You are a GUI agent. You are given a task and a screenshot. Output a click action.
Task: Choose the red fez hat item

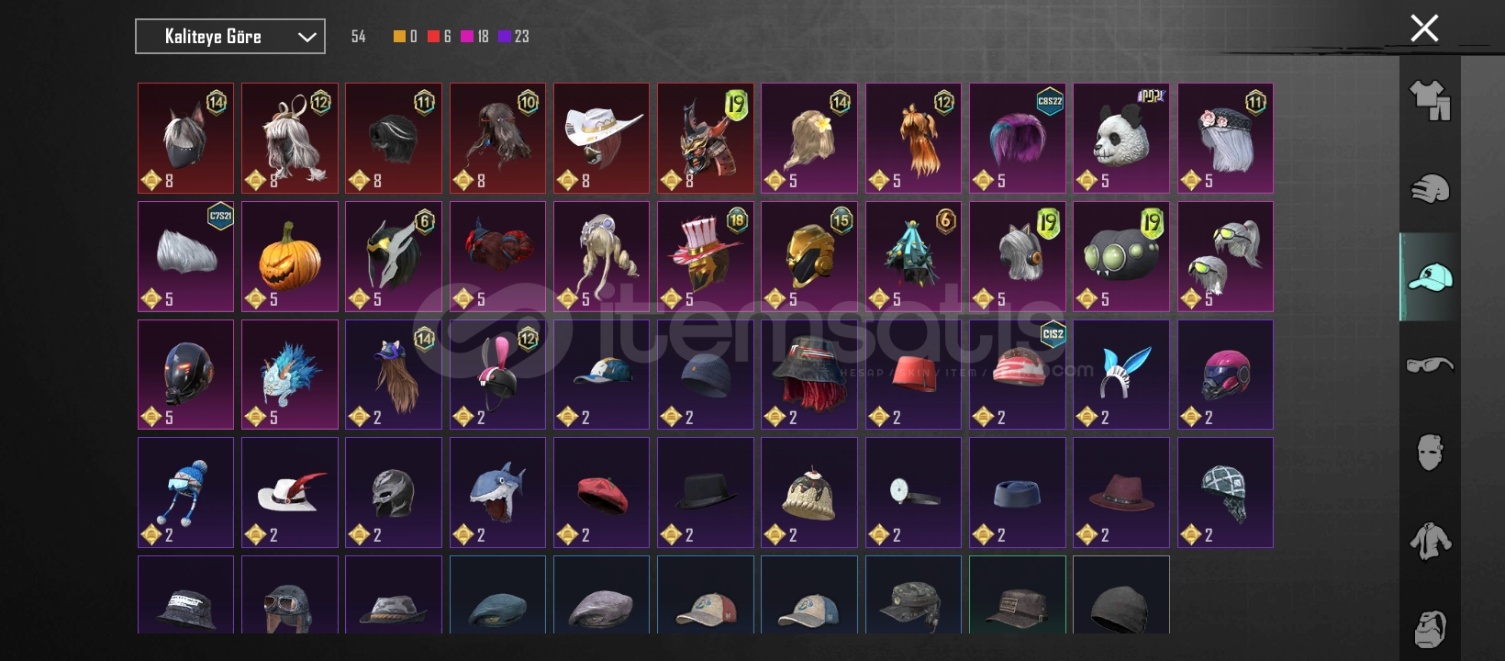(x=913, y=375)
